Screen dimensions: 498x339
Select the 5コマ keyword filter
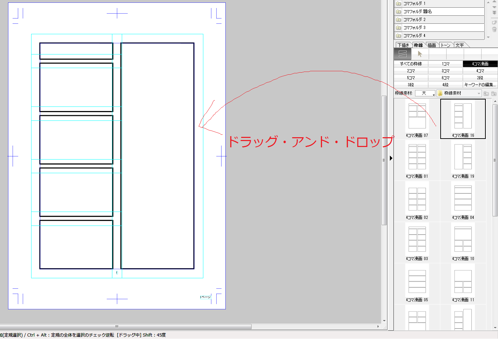(411, 78)
